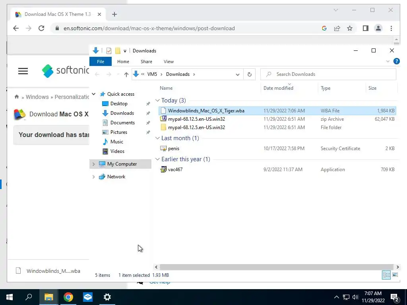Screen dimensions: 407x305
Task: Open Videos in navigation pane
Action: pyautogui.click(x=117, y=151)
